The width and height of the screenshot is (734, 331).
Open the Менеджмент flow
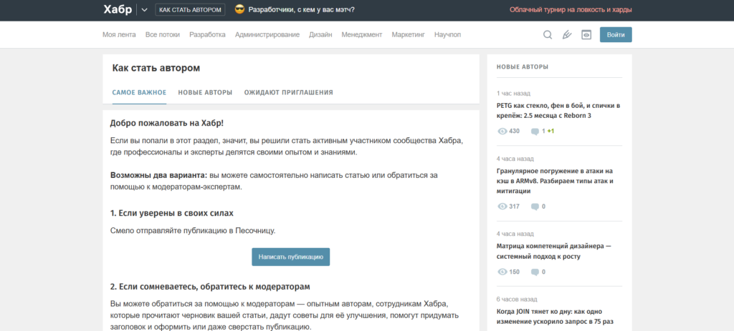[x=362, y=34]
